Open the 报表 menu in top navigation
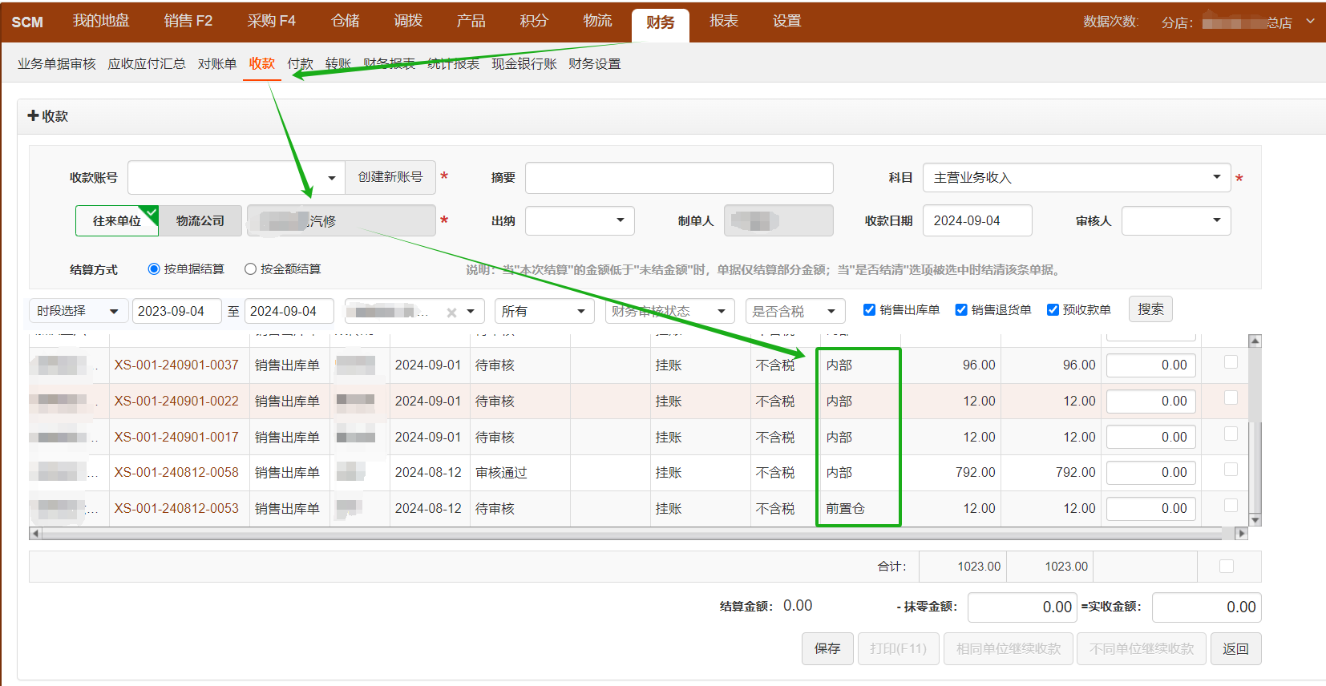The height and width of the screenshot is (686, 1326). 723,21
